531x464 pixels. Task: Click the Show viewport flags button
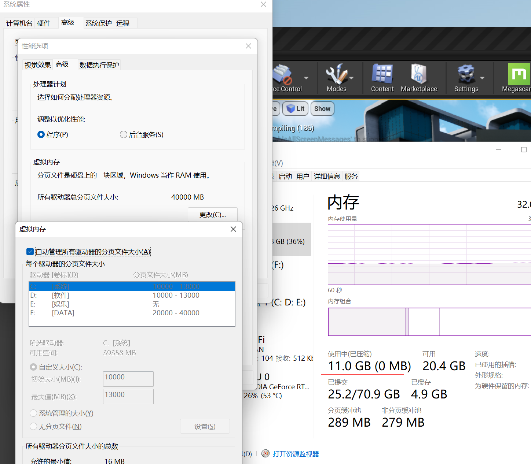(x=322, y=108)
